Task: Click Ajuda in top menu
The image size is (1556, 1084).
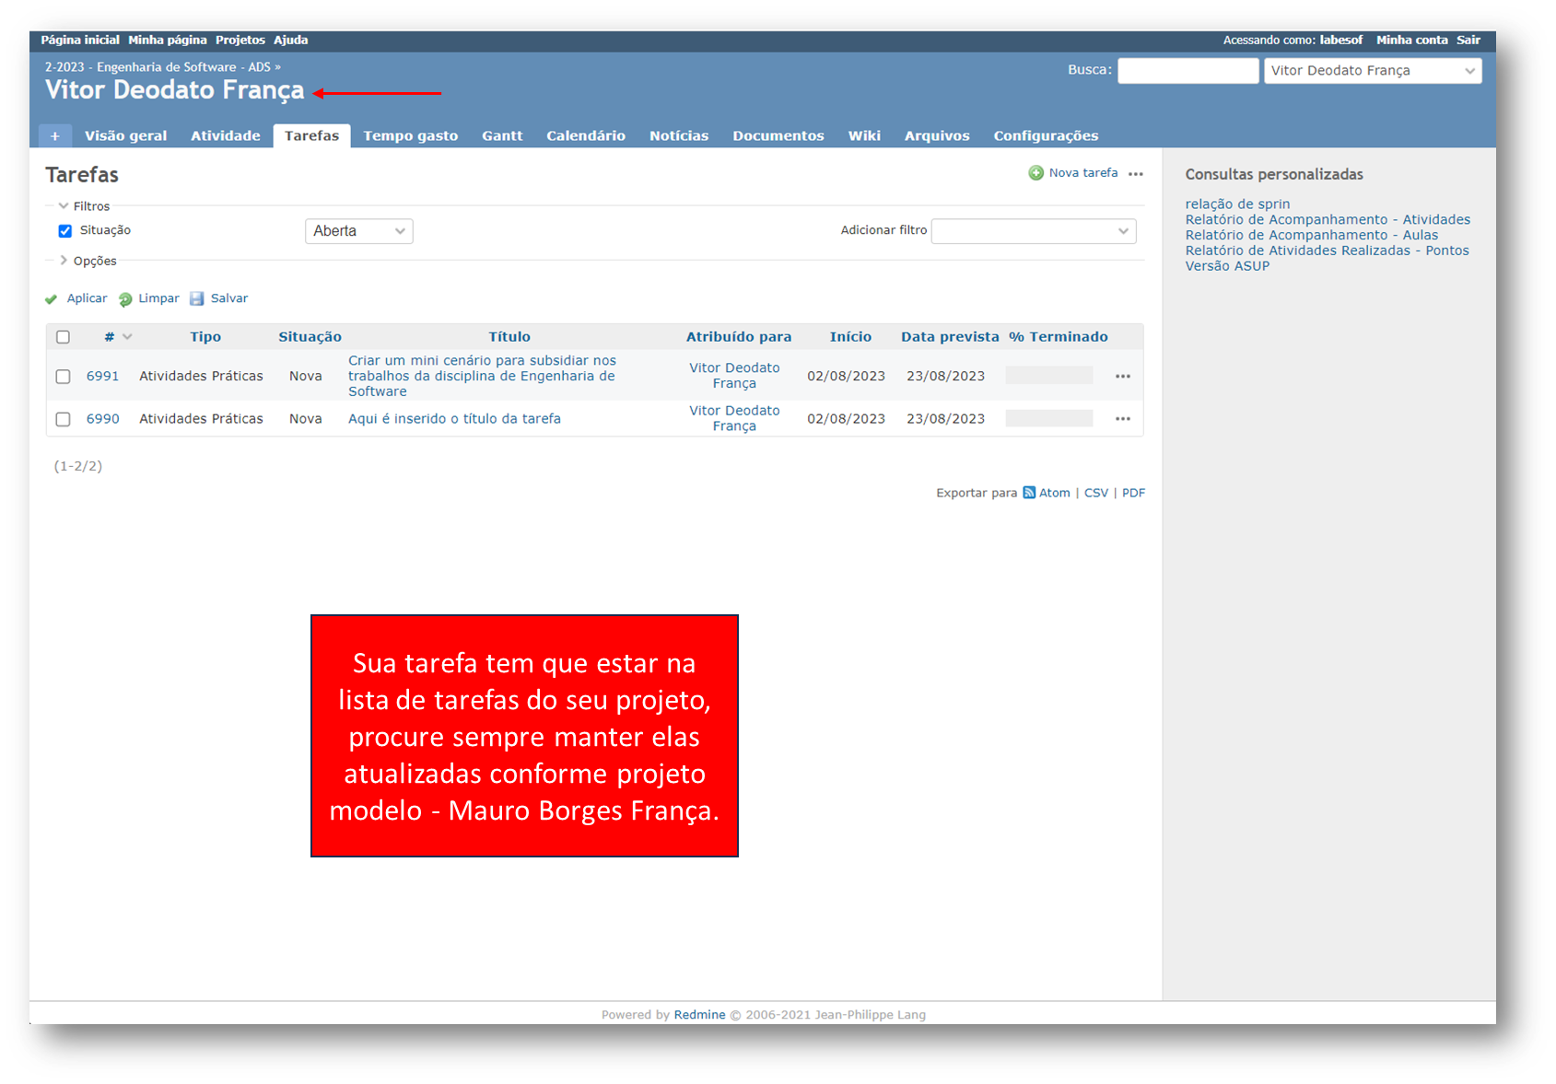Action: point(291,41)
